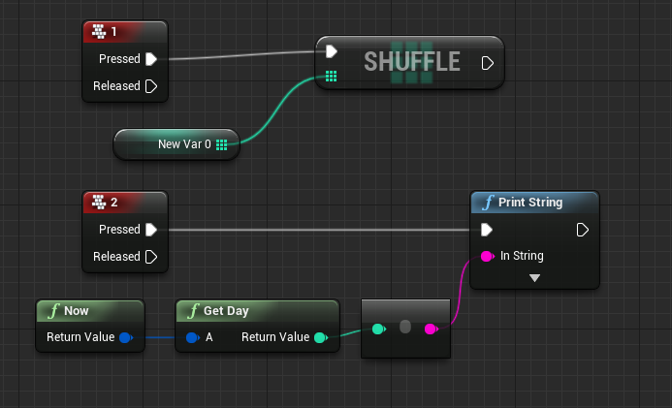Click the Pressed exec pin on key 2 node
Viewport: 672px width, 408px height.
(151, 230)
